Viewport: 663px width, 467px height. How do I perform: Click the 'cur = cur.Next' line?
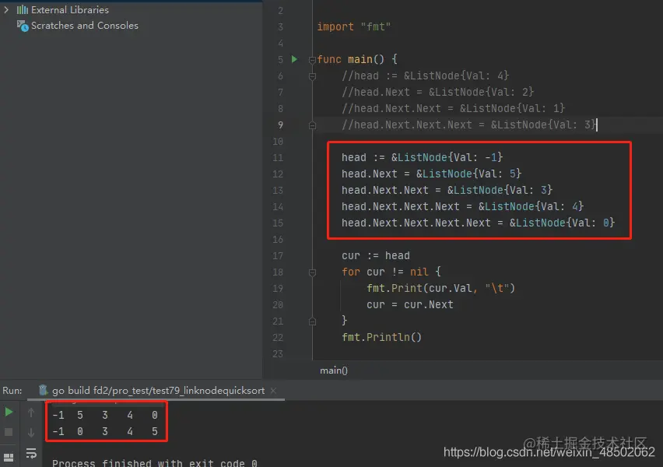410,304
